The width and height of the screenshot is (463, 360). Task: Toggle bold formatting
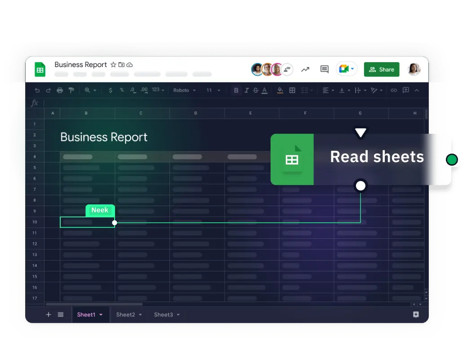pyautogui.click(x=236, y=90)
